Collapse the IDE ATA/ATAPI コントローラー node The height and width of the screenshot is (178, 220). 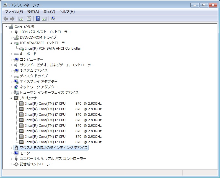click(11, 43)
